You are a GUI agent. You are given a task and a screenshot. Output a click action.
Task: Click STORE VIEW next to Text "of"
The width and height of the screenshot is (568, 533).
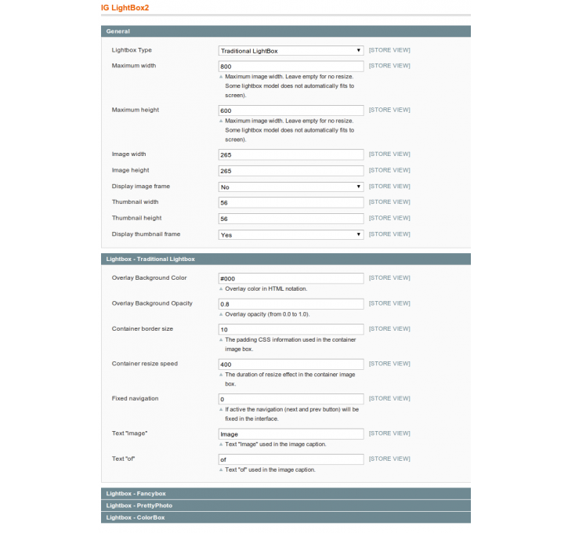point(389,459)
